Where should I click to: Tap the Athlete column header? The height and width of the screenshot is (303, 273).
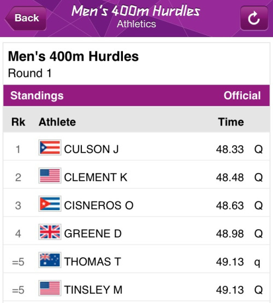(x=57, y=122)
